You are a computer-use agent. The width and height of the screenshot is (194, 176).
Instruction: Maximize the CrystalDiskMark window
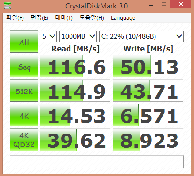click(164, 4)
